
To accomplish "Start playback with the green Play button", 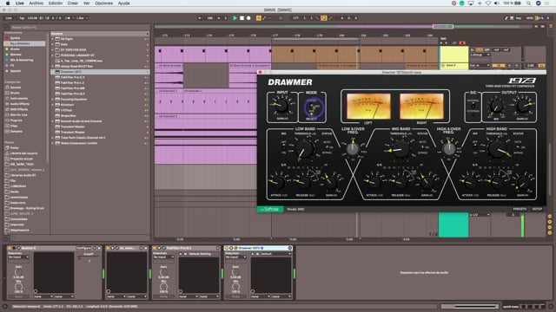I will click(235, 18).
